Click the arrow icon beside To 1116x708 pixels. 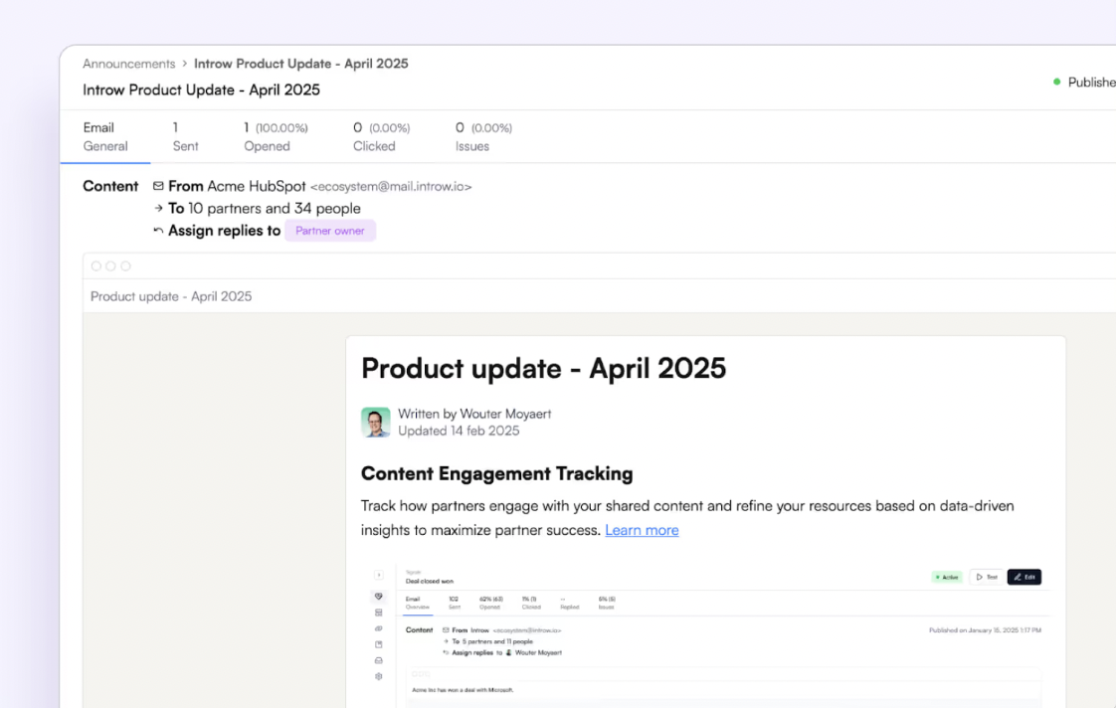coord(158,209)
